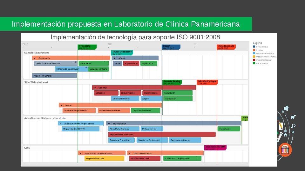Select the Implementación Inventarios red bar
Screen dimensions: 305x171
(x=162, y=134)
